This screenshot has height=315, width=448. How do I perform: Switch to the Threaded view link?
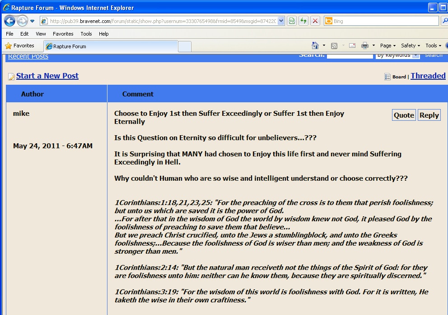click(428, 76)
